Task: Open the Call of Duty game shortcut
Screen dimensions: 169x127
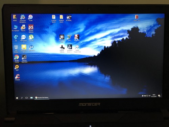Action: pos(62,39)
